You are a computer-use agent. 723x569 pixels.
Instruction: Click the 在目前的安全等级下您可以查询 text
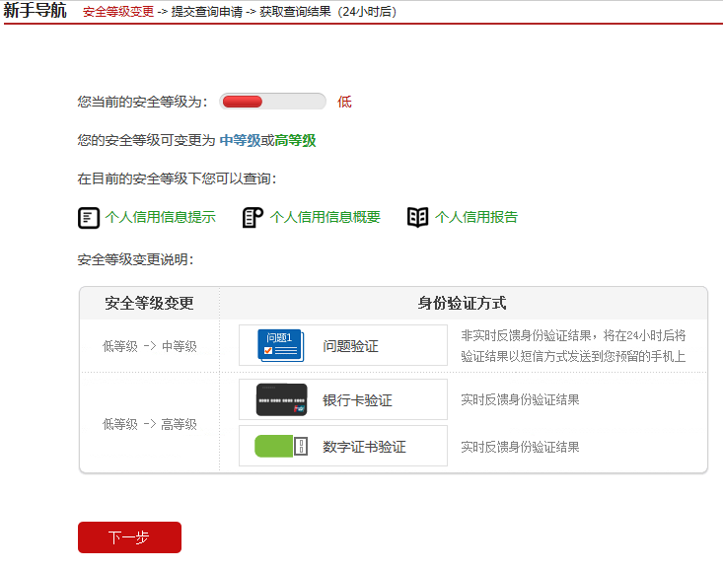point(178,178)
